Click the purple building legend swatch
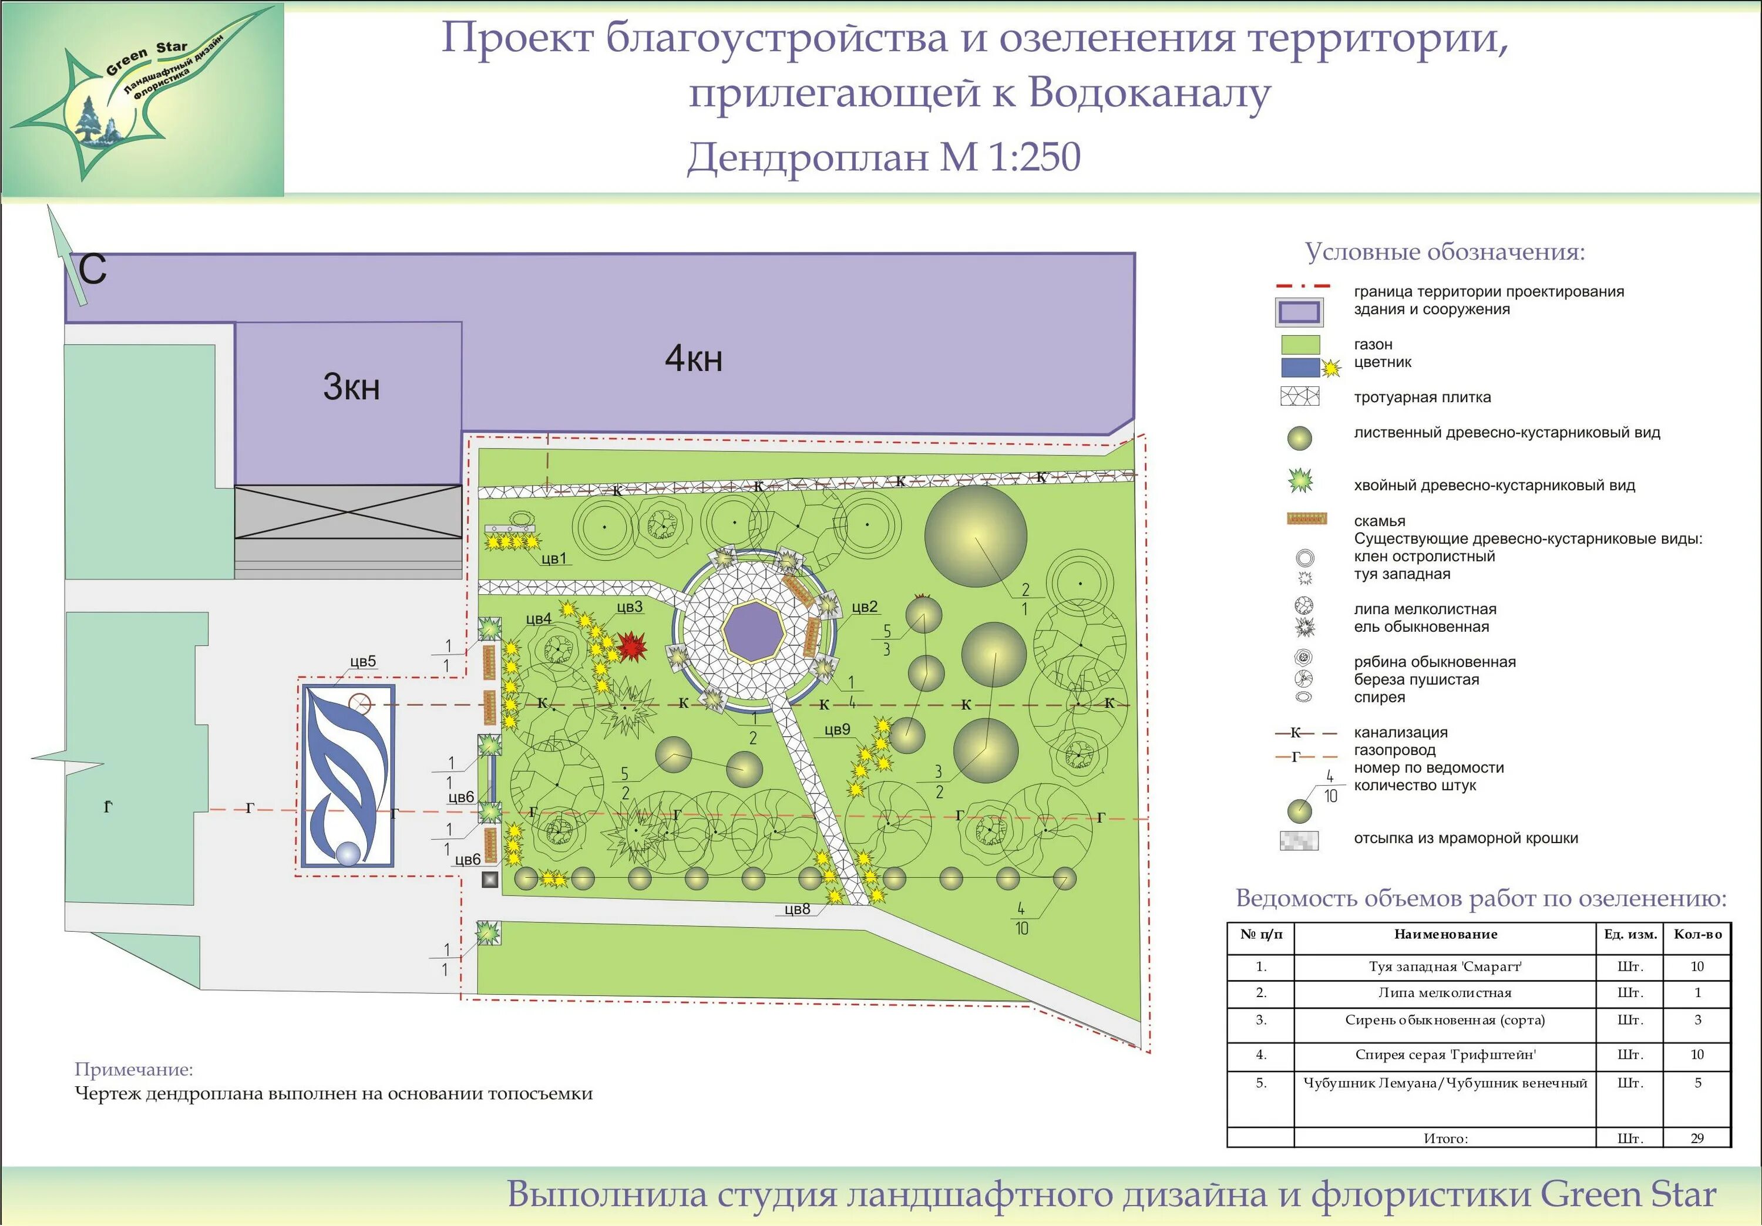 coord(1299,311)
